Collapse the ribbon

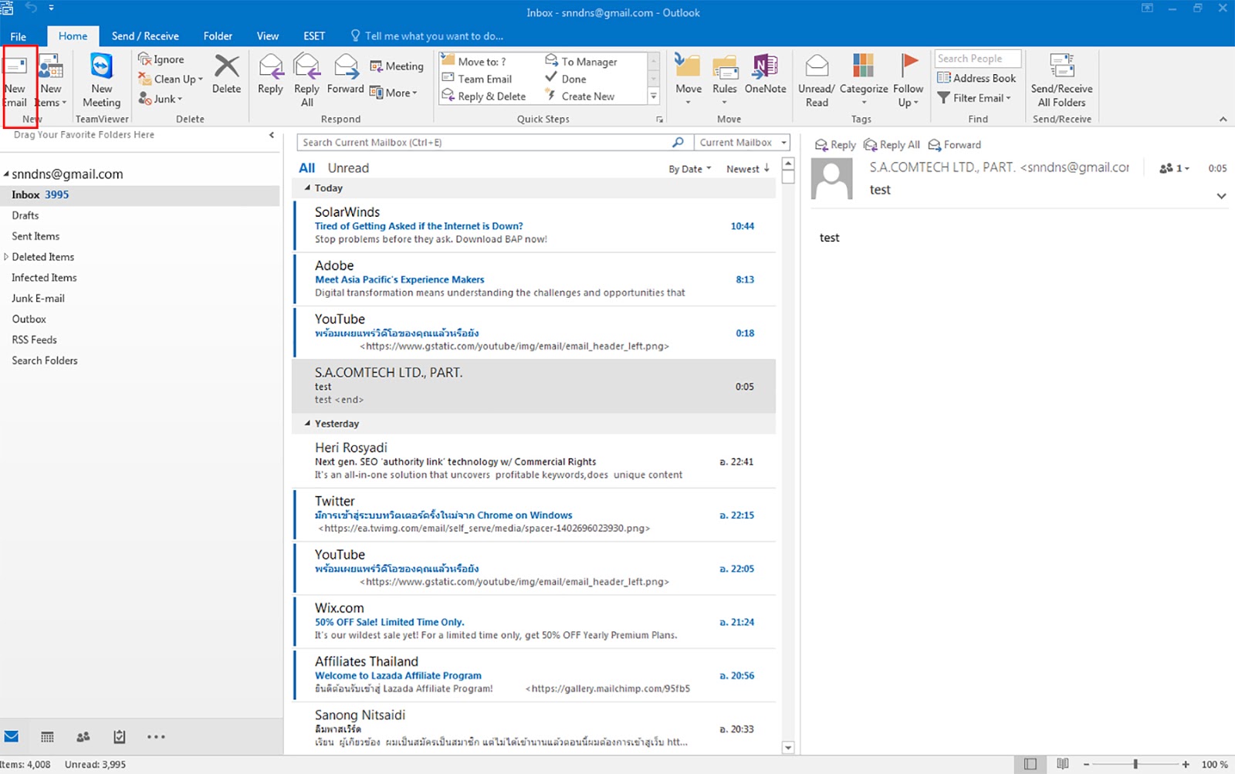(1223, 119)
